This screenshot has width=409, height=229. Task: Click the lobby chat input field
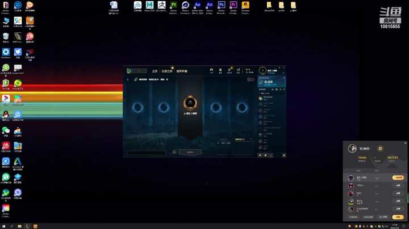147,153
